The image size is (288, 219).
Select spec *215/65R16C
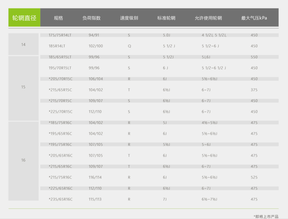click(60, 166)
